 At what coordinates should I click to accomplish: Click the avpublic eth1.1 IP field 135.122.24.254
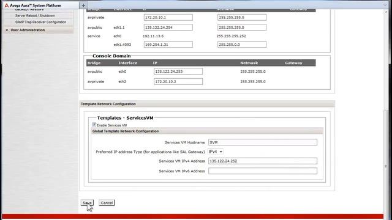168,28
